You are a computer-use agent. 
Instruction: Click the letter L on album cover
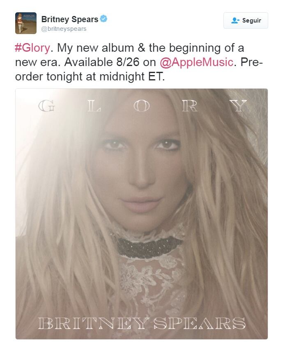[94, 106]
